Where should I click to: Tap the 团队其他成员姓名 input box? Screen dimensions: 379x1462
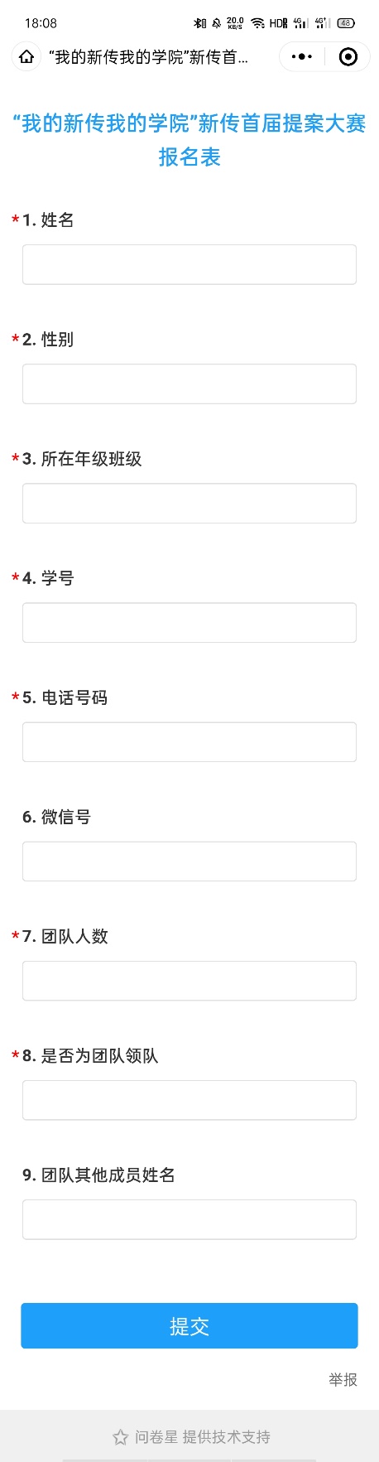coord(189,1219)
